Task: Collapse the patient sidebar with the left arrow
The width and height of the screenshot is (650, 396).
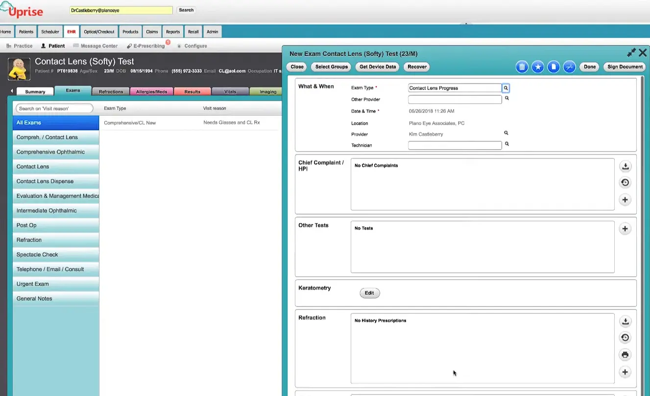Action: [x=11, y=90]
